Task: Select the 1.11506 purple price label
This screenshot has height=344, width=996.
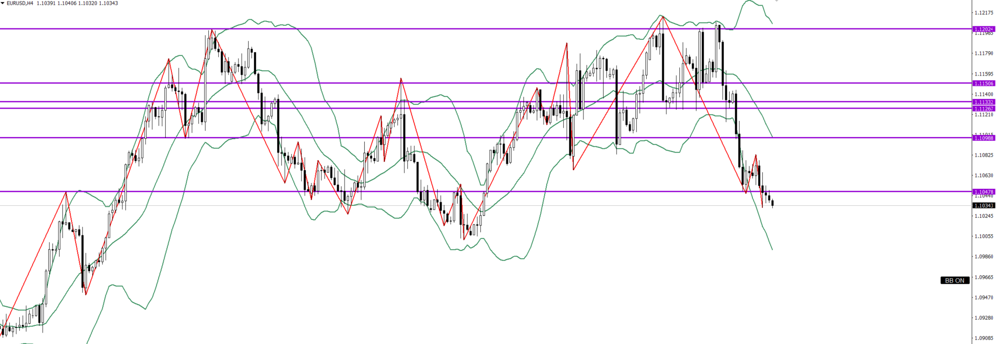Action: point(984,83)
